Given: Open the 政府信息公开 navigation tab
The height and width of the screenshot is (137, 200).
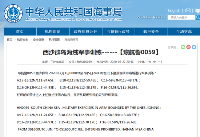Looking at the screenshot, I should 85,32.
